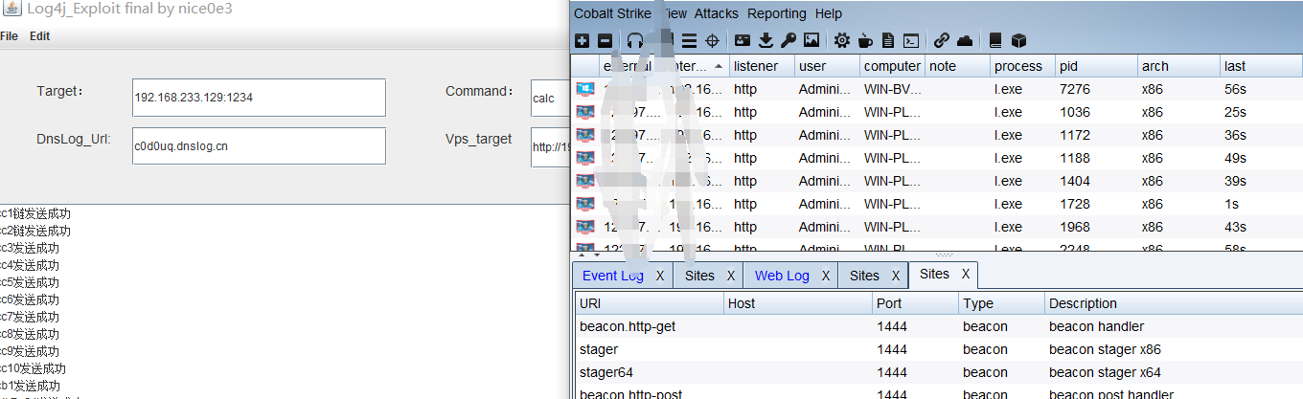
Task: Close the Web Log tab with its X
Action: [826, 276]
